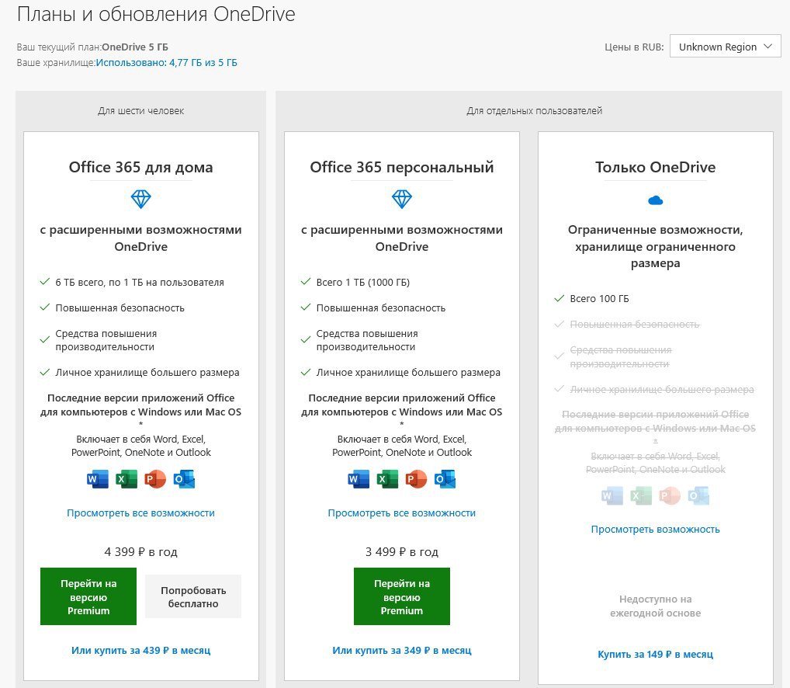Viewport: 790px width, 688px height.
Task: Click 'Ограниченные возможности, хранилище ограниченного размера' text
Action: pyautogui.click(x=656, y=246)
